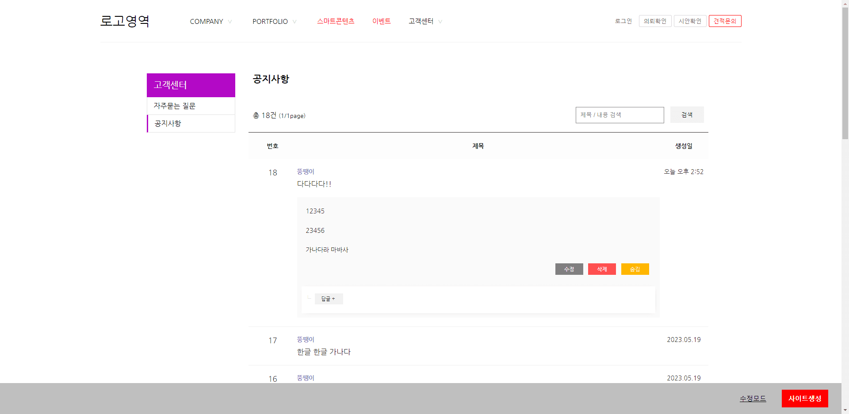Image resolution: width=849 pixels, height=414 pixels.
Task: Click the gray 수정 button on post 18
Action: [569, 269]
